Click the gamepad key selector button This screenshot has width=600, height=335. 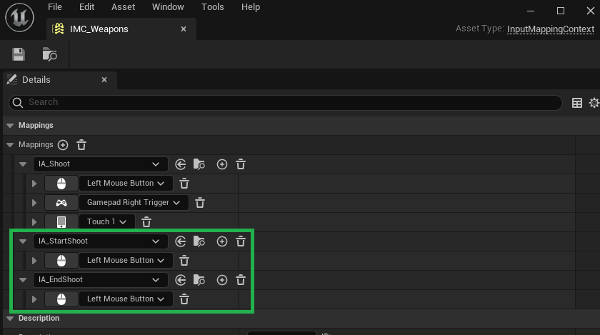pyautogui.click(x=61, y=203)
